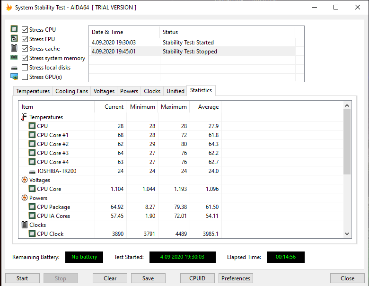Click the Maximum column header

pyautogui.click(x=174, y=107)
